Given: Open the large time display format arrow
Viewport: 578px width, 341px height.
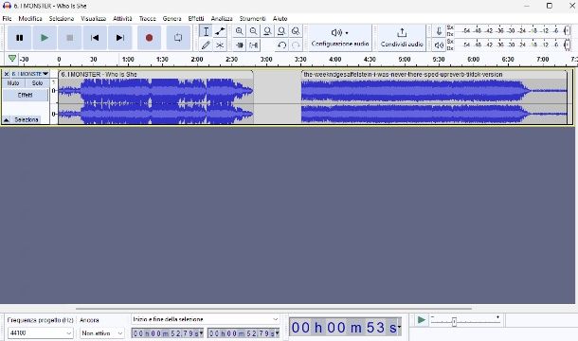Looking at the screenshot, I should (x=399, y=327).
